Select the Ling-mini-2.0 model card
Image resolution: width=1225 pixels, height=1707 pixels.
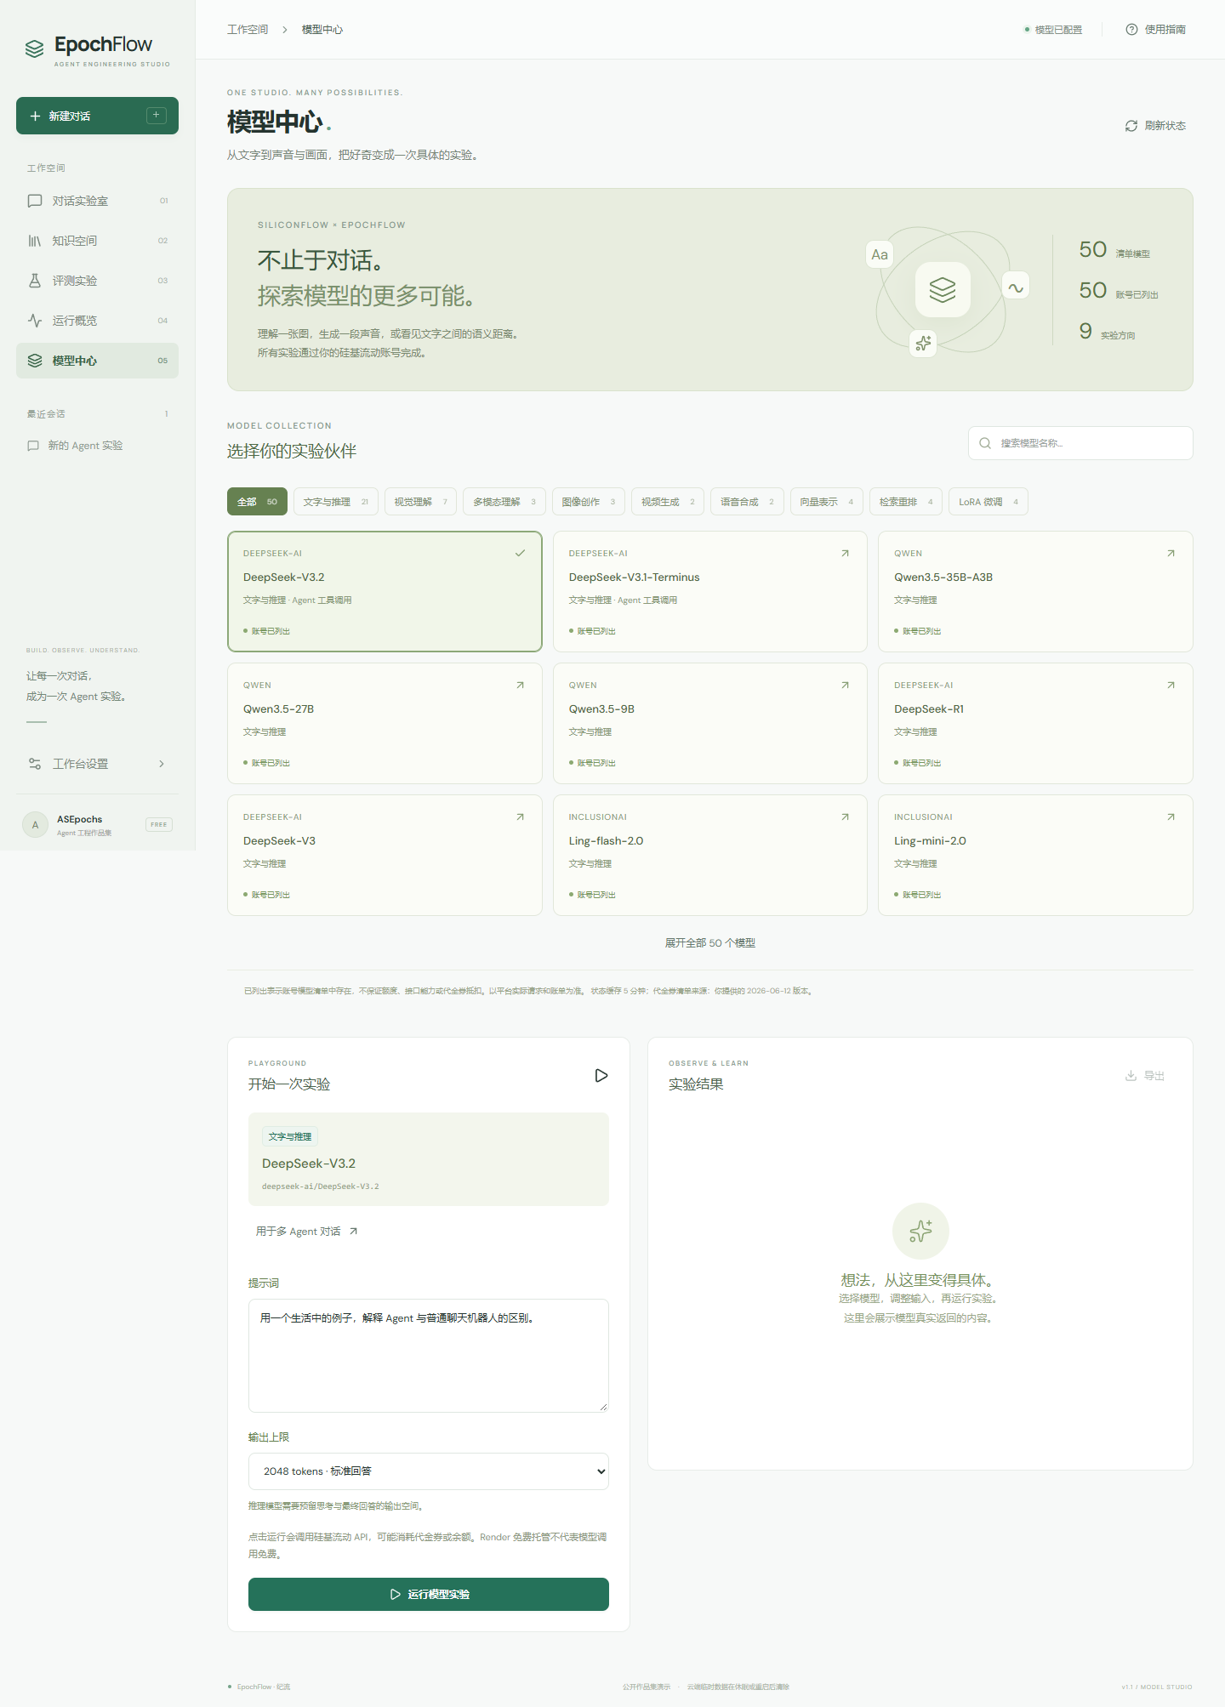coord(1035,855)
